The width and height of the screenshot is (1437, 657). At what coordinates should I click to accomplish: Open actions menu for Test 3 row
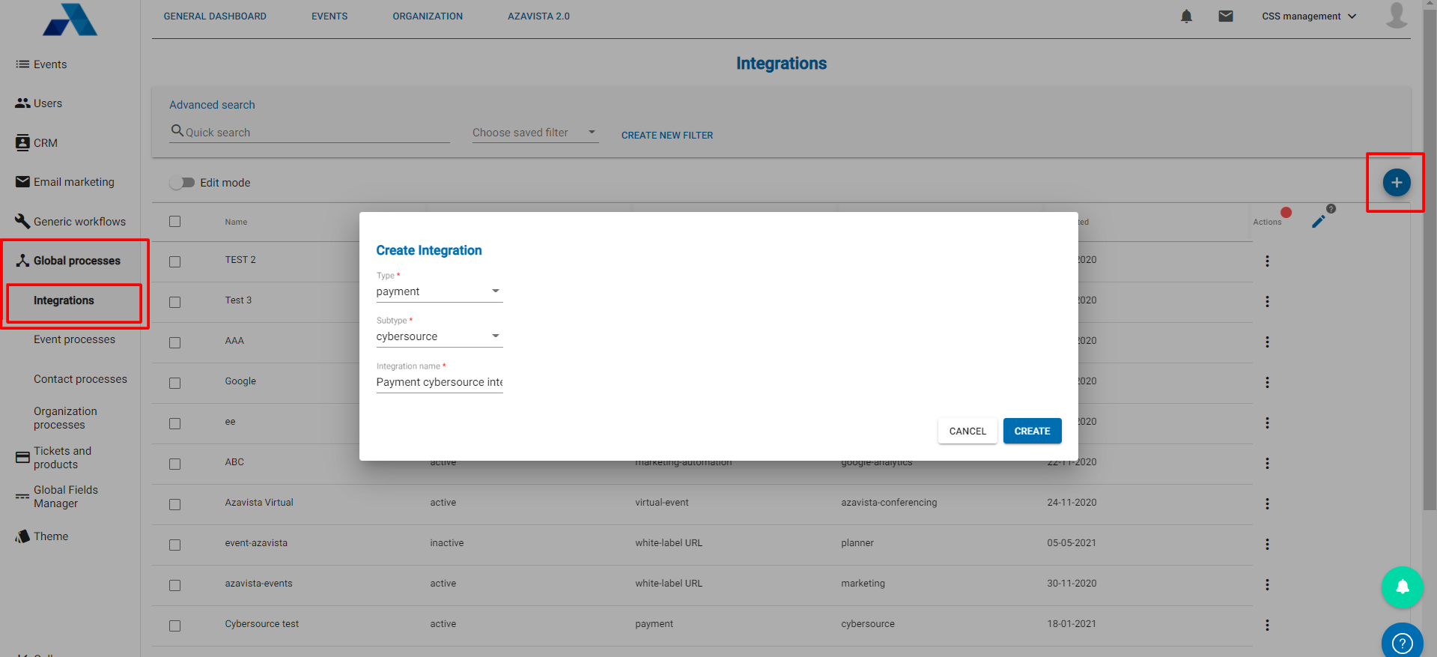pos(1267,302)
